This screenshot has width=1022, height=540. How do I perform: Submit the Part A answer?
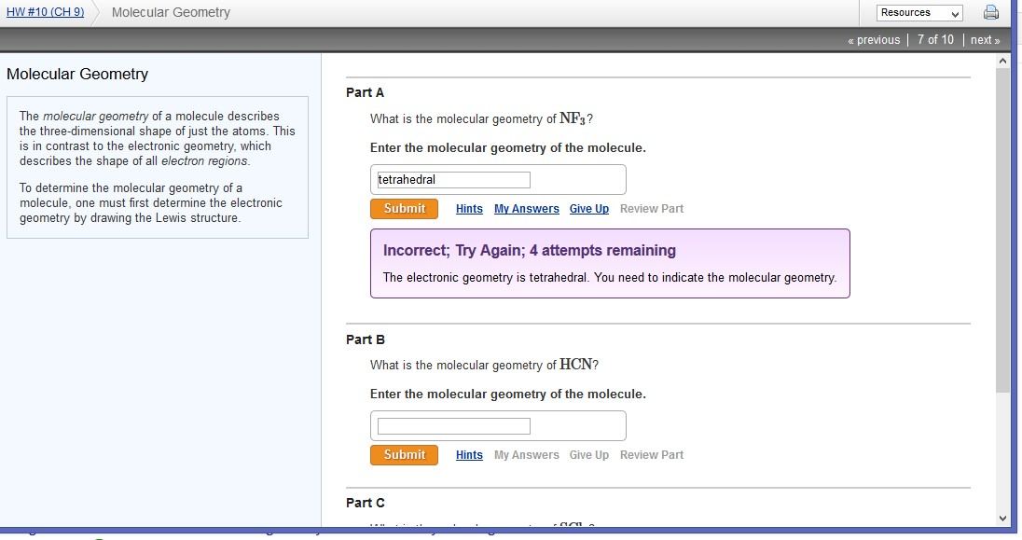[404, 209]
